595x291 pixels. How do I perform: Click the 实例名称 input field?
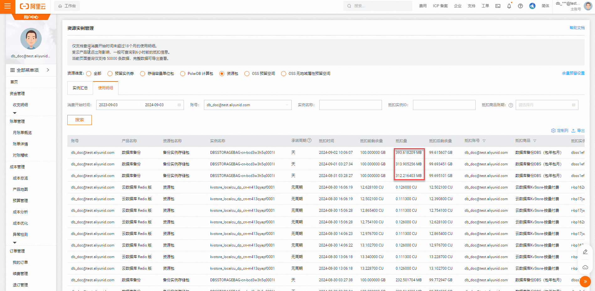click(351, 105)
